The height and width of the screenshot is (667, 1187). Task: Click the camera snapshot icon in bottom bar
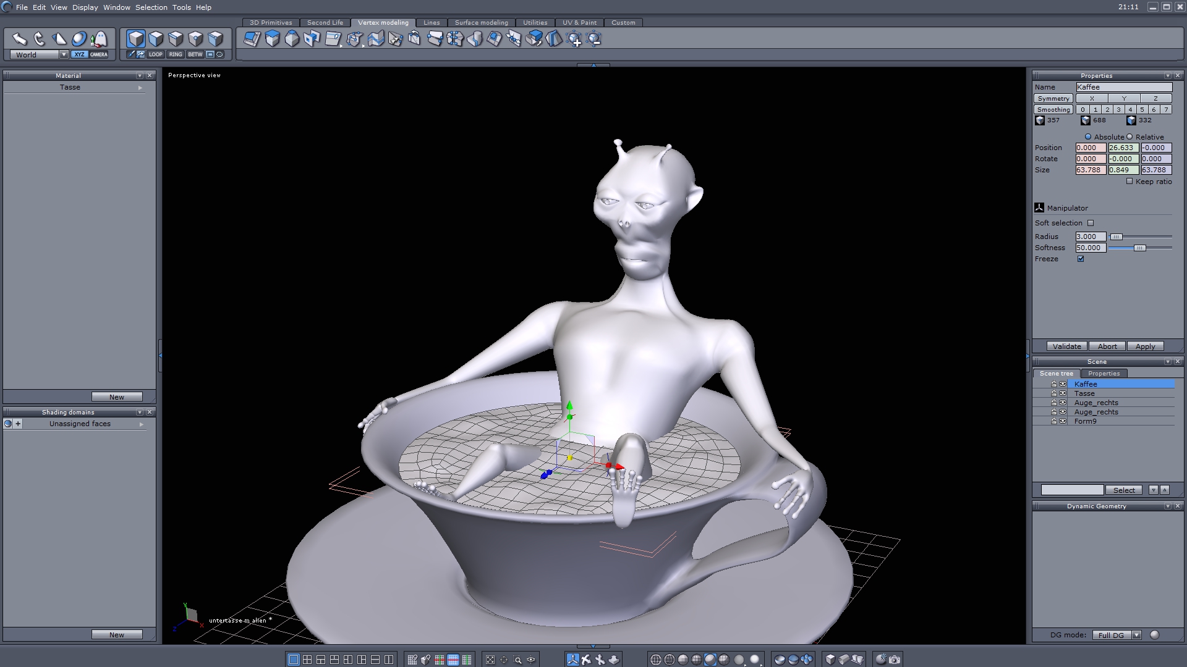click(895, 660)
